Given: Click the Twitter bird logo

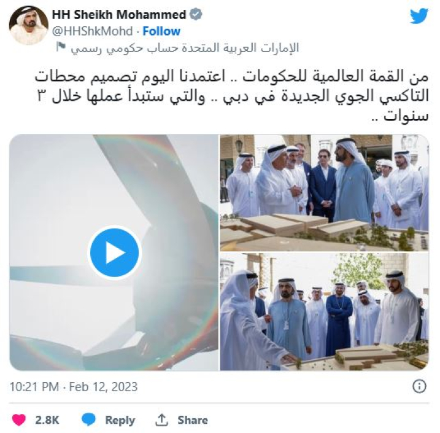Looking at the screenshot, I should [419, 17].
